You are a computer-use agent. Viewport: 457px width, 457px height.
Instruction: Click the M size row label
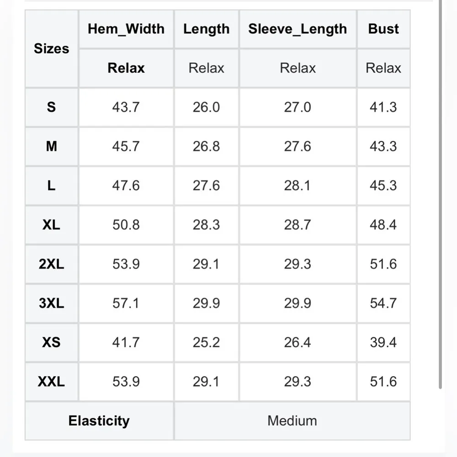coord(51,146)
